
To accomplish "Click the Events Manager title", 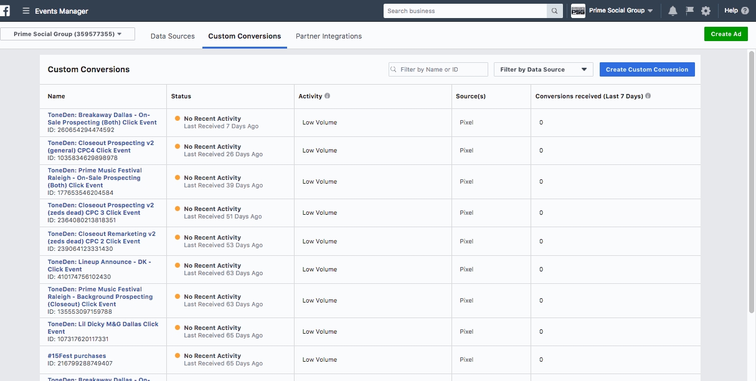I will tap(62, 11).
